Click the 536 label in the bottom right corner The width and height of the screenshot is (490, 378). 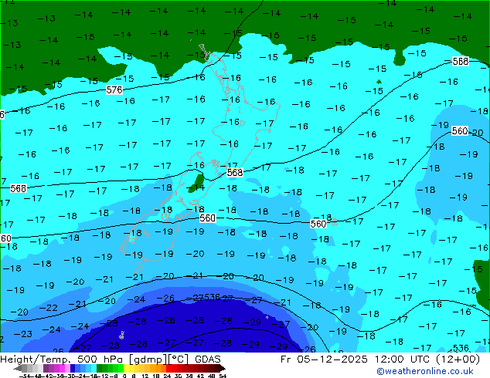click(461, 348)
